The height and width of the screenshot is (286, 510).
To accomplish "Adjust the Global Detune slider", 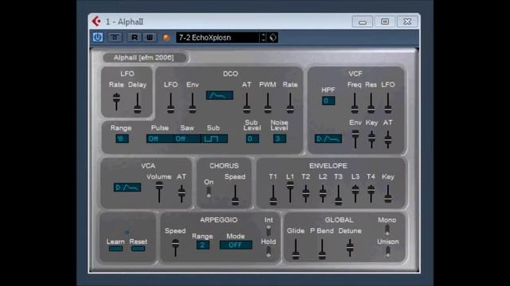I will coord(350,248).
